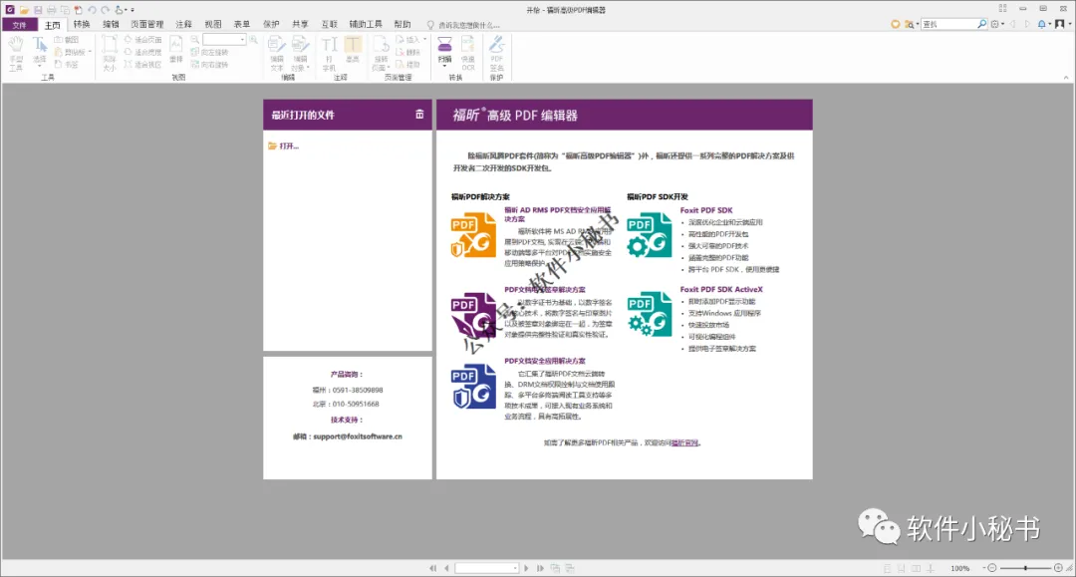The width and height of the screenshot is (1076, 577).
Task: Open the zoom percentage combo box in ribbon
Action: point(224,40)
